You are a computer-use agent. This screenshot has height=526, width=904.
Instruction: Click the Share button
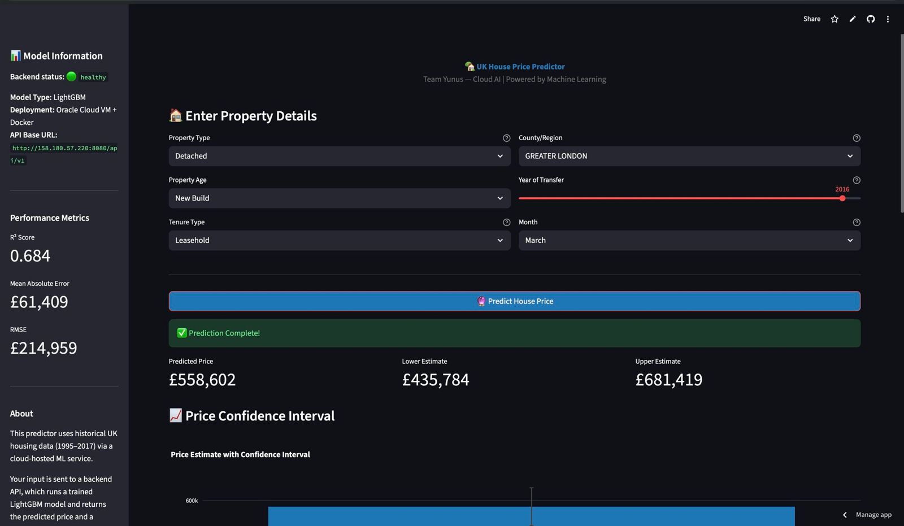coord(812,19)
